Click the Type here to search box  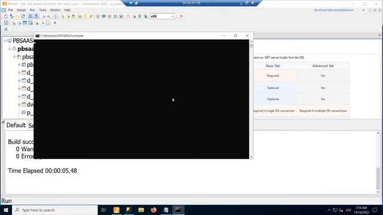click(54, 210)
